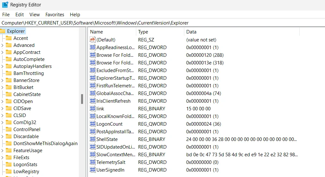Click the REG_QWORD type cell
Screen dimensions: 325x177
click(x=152, y=124)
